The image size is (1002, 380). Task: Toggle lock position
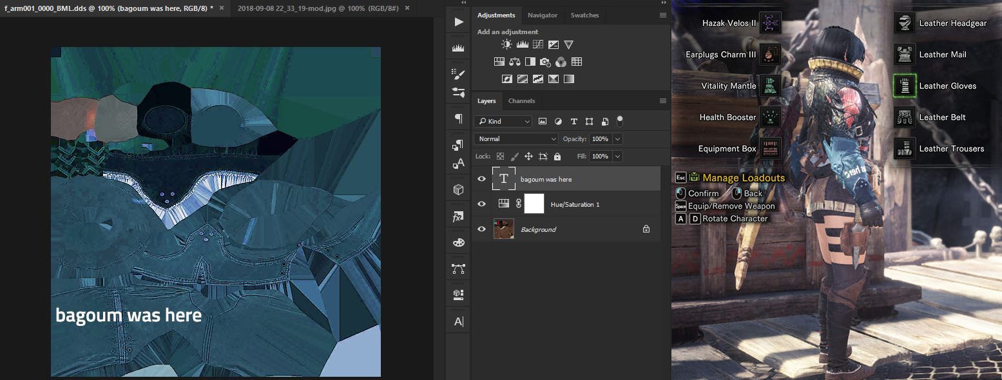coord(528,157)
